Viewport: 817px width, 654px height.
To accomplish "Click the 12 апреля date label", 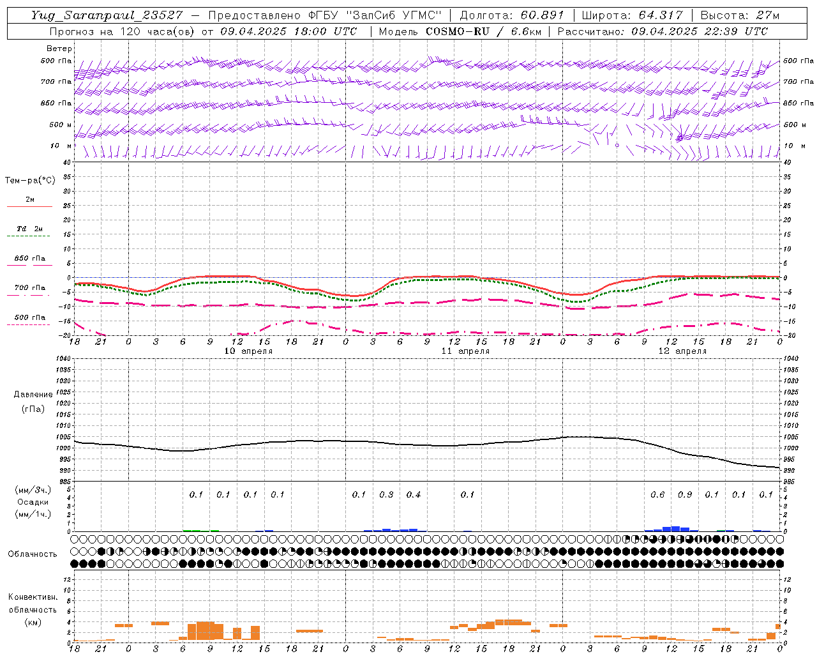I will (682, 351).
